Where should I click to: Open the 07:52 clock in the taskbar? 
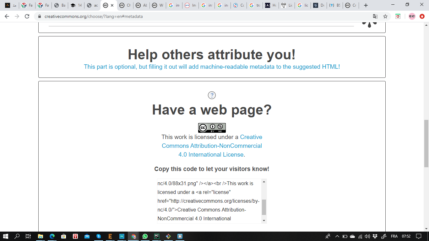coord(406,236)
